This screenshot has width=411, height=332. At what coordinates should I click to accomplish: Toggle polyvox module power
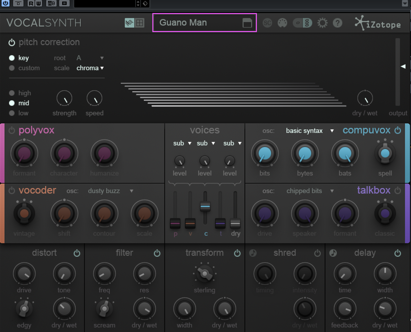pyautogui.click(x=12, y=130)
